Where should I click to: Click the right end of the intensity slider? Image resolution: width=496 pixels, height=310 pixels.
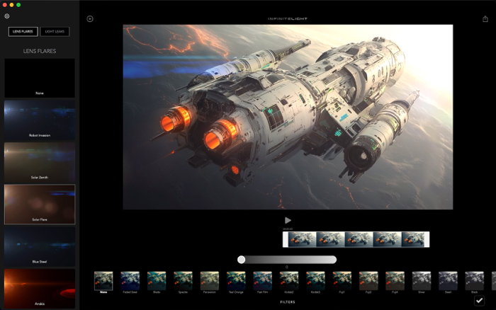[334, 260]
